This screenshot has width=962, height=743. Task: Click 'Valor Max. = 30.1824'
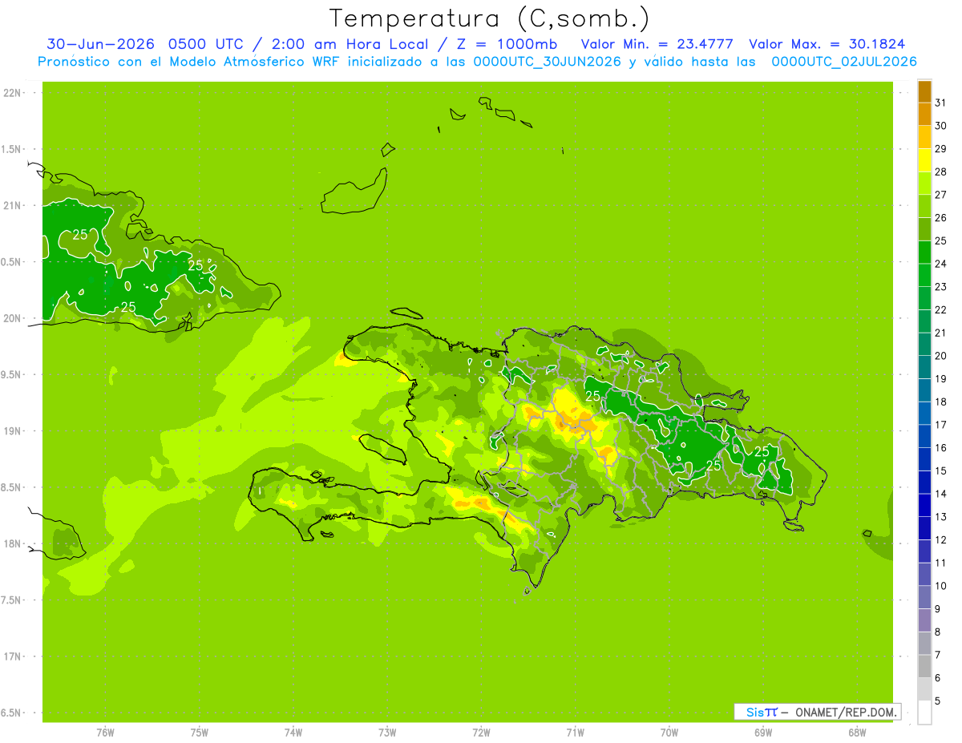[827, 44]
